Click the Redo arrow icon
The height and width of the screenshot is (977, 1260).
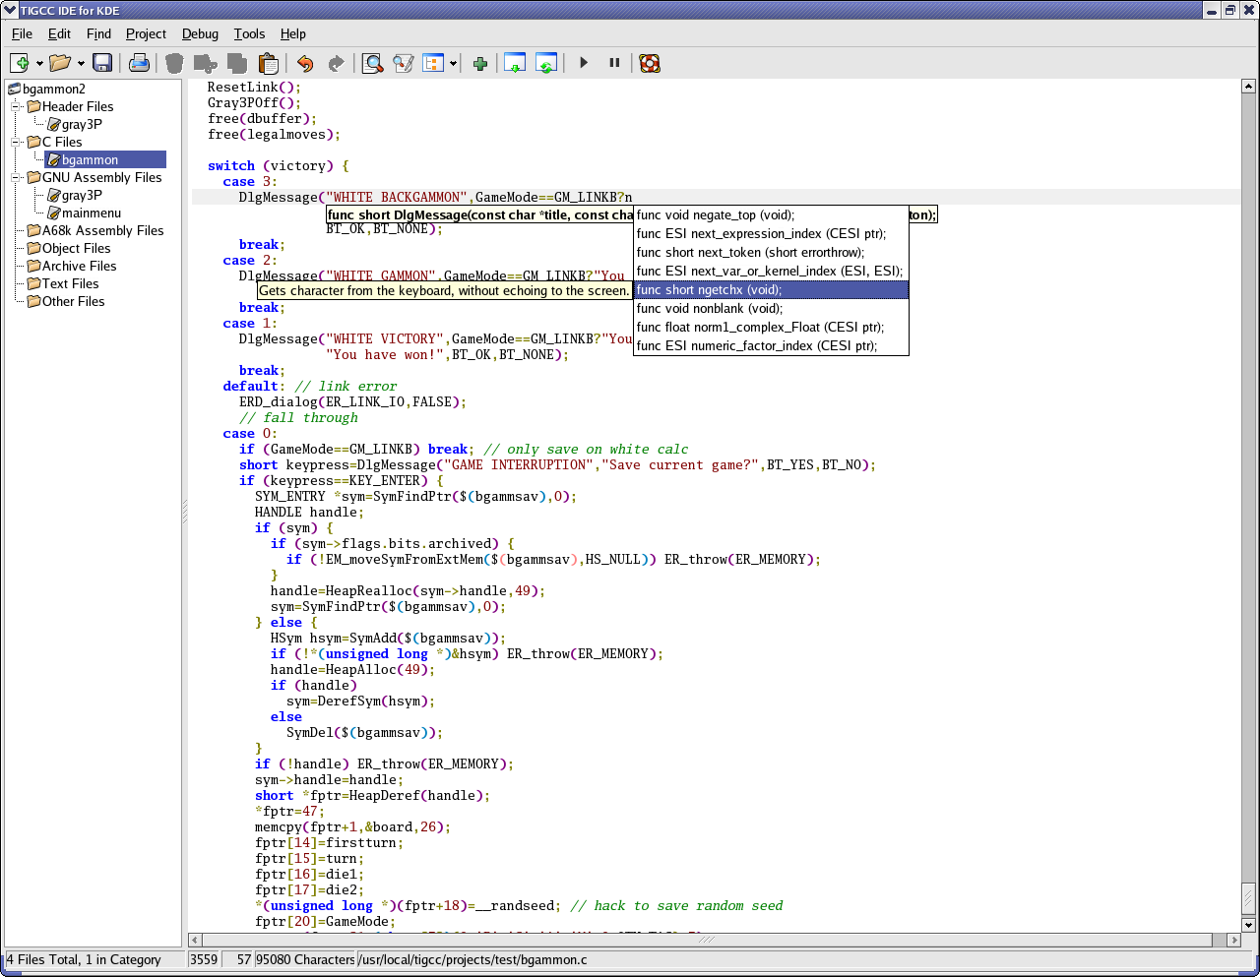(x=336, y=63)
